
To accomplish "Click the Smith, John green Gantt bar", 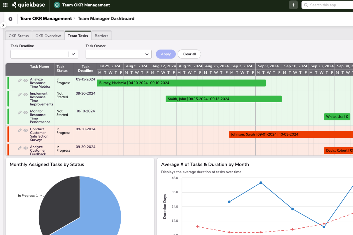I will click(x=224, y=99).
